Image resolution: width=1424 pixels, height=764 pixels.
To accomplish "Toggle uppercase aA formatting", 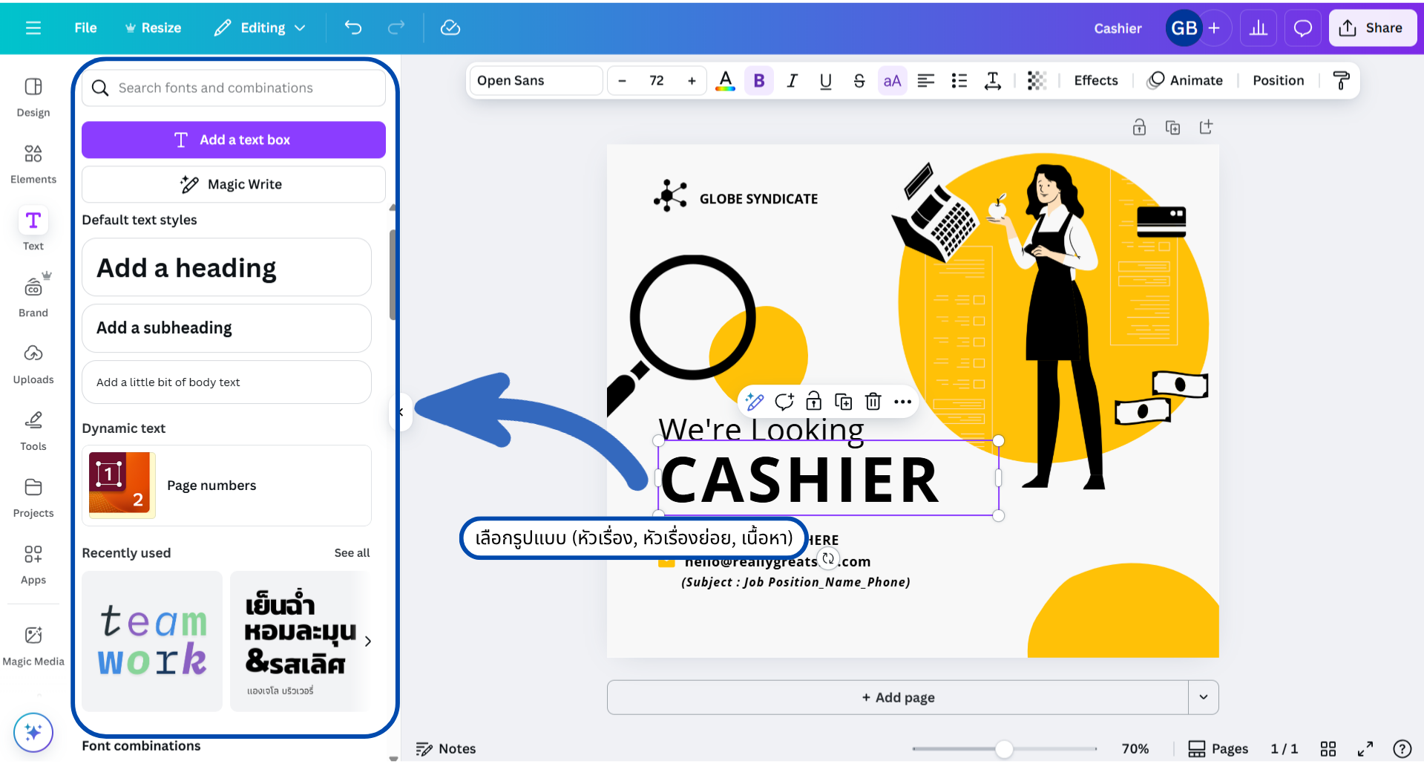I will tap(892, 80).
